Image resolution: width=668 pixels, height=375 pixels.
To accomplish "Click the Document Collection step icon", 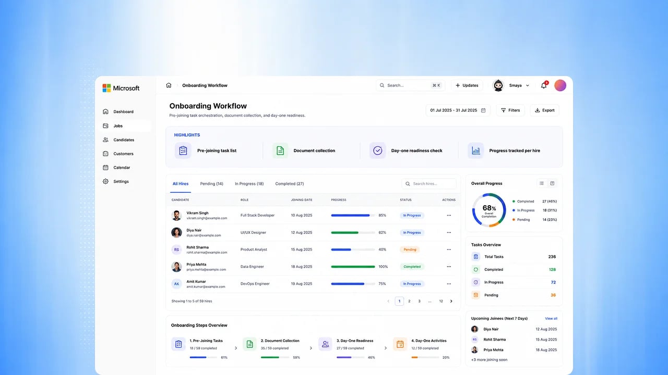I will 249,344.
